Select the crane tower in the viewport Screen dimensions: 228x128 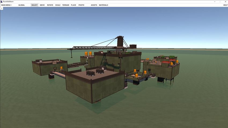(120, 42)
